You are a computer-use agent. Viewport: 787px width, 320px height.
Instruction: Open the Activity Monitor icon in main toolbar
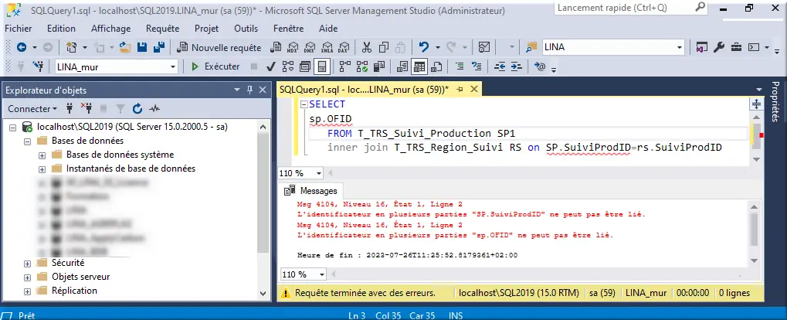tap(483, 47)
